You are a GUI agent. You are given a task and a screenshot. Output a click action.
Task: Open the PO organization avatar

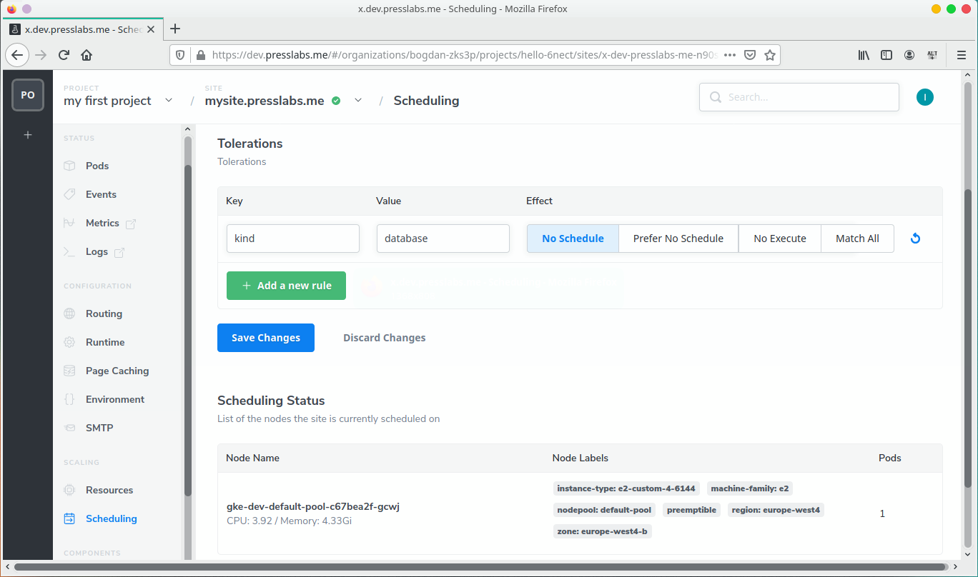tap(28, 95)
